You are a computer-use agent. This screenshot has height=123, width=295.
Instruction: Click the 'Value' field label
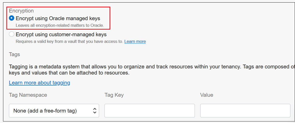coord(207,95)
